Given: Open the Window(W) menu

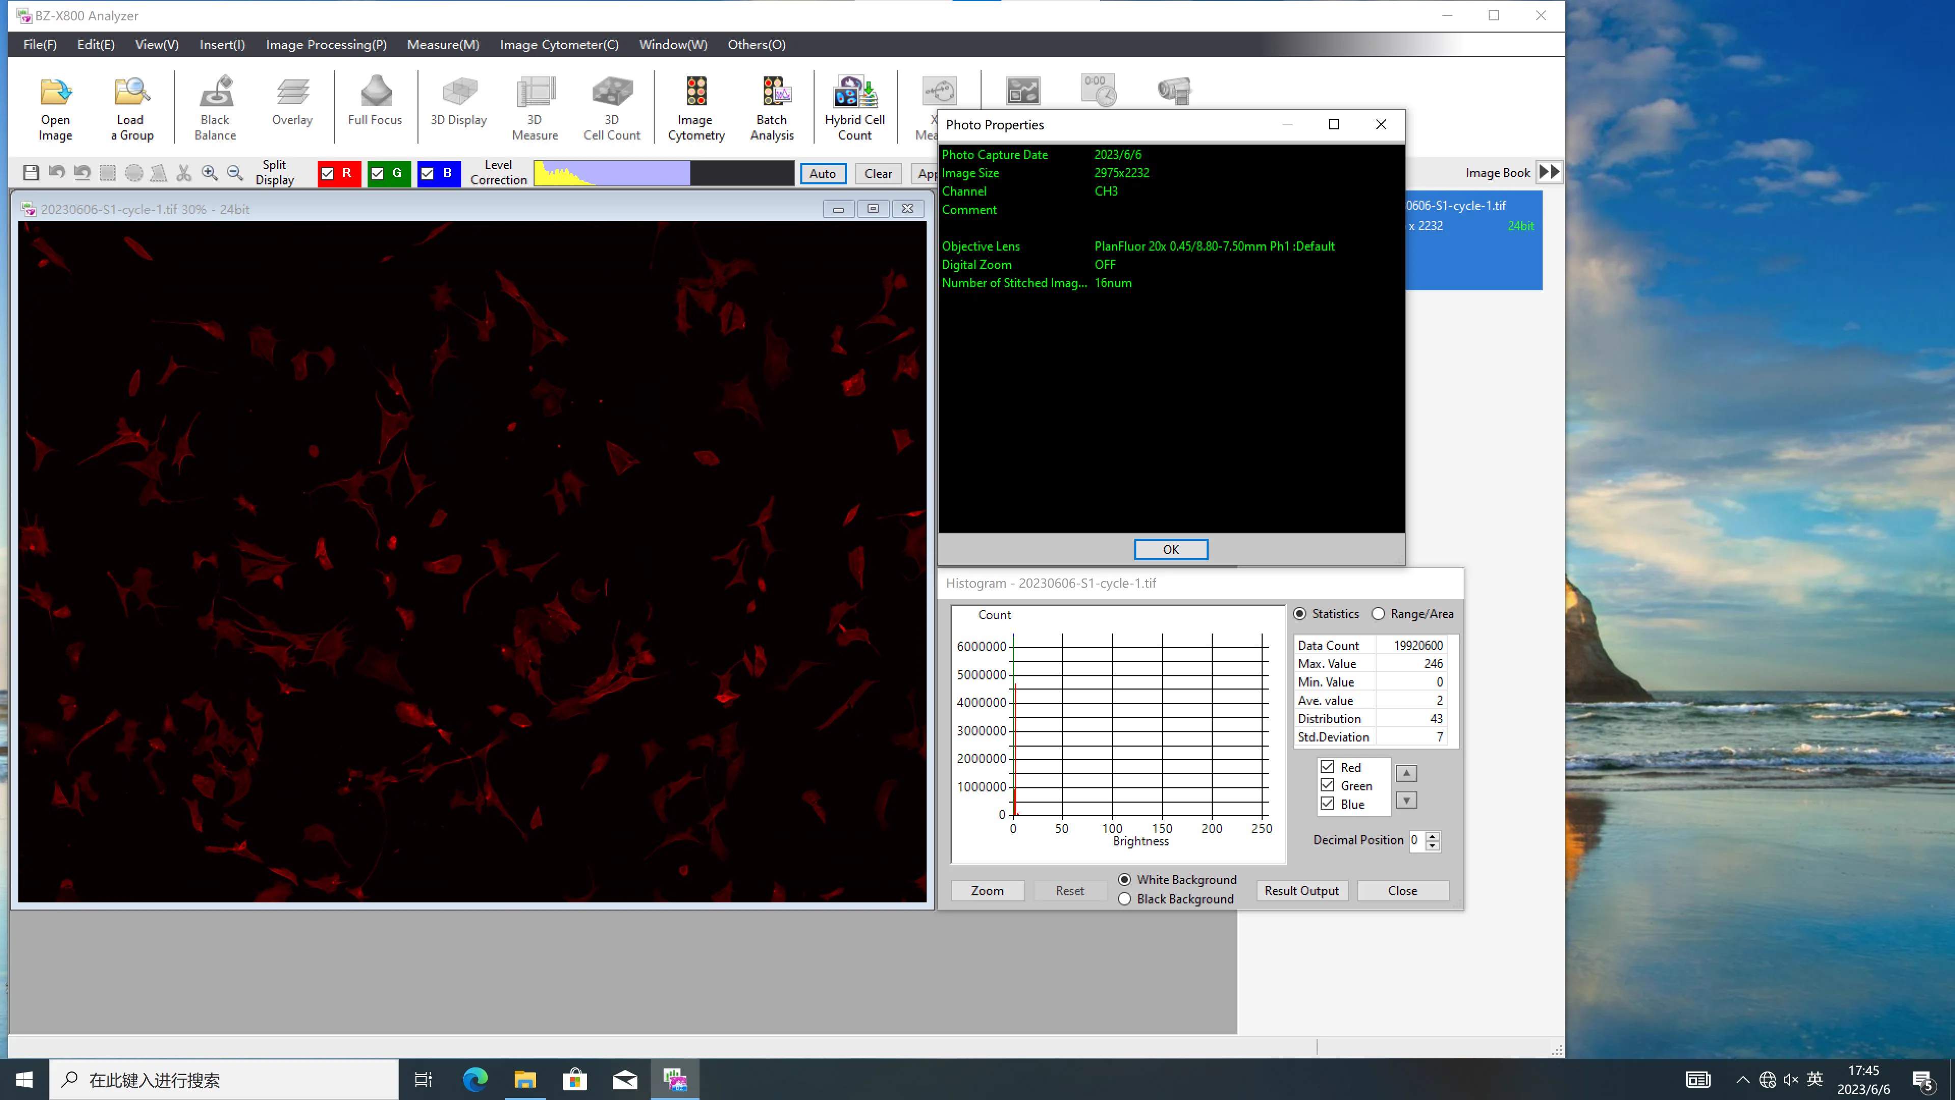Looking at the screenshot, I should click(673, 44).
